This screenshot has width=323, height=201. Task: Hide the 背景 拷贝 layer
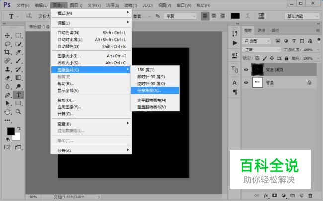tap(246, 70)
